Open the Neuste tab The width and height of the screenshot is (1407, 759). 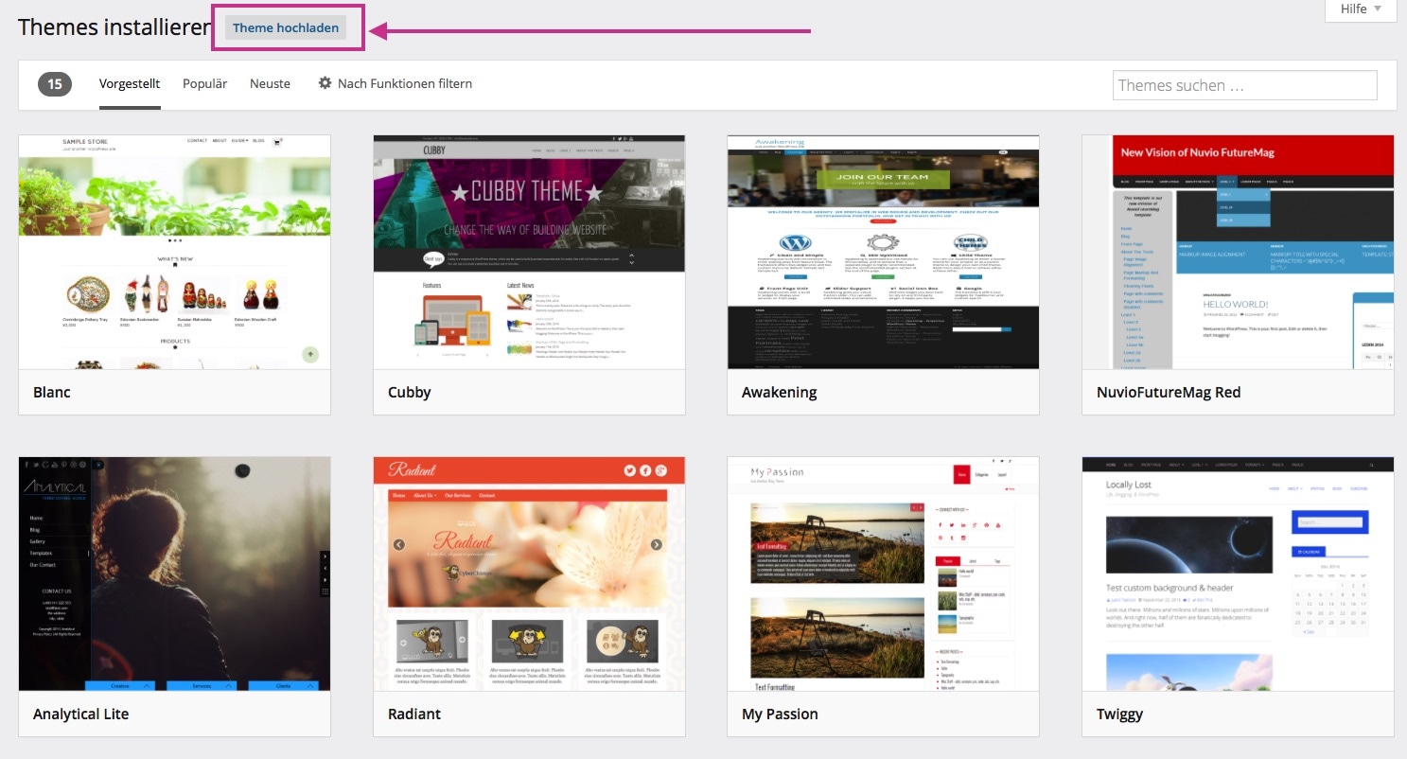[270, 83]
